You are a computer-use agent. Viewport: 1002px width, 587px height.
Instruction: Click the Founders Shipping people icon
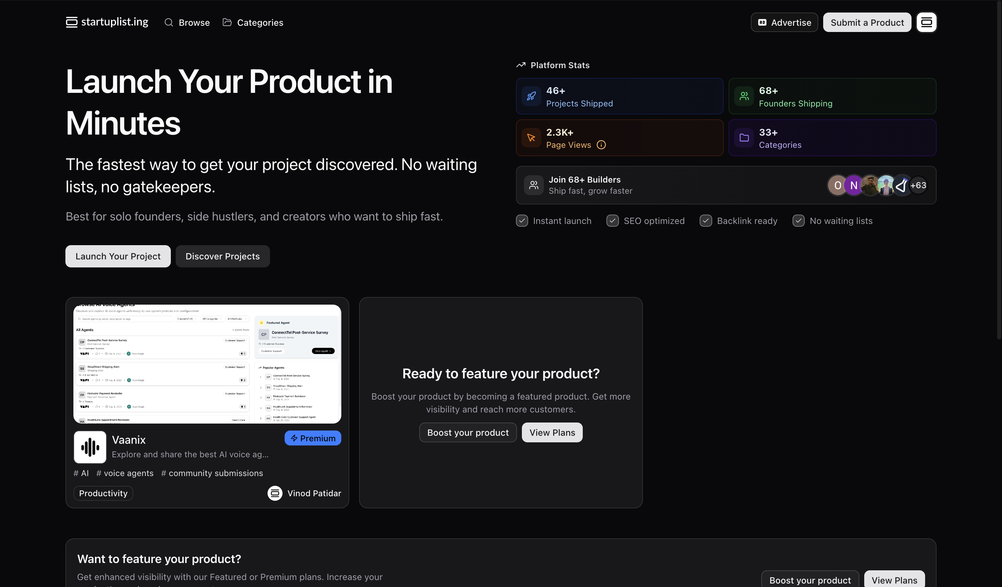click(x=744, y=96)
